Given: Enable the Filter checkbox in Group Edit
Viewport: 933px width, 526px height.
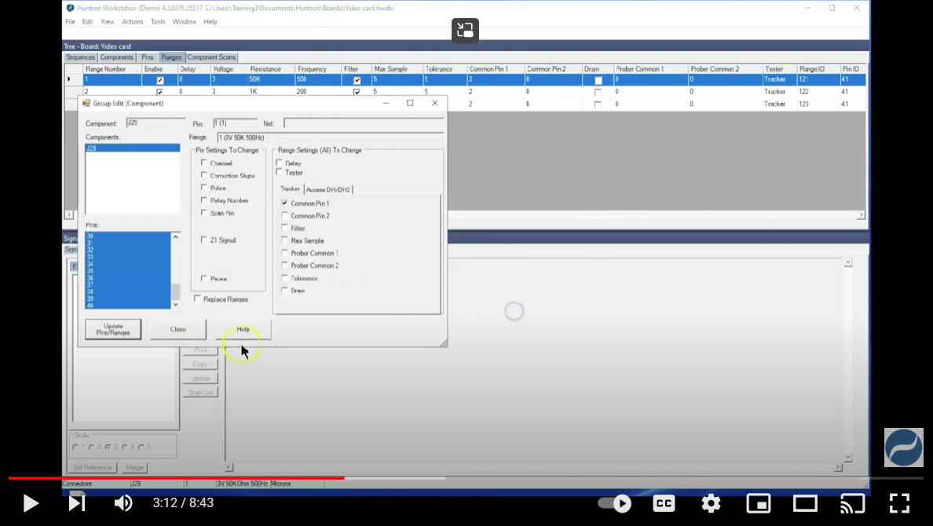Looking at the screenshot, I should 284,228.
